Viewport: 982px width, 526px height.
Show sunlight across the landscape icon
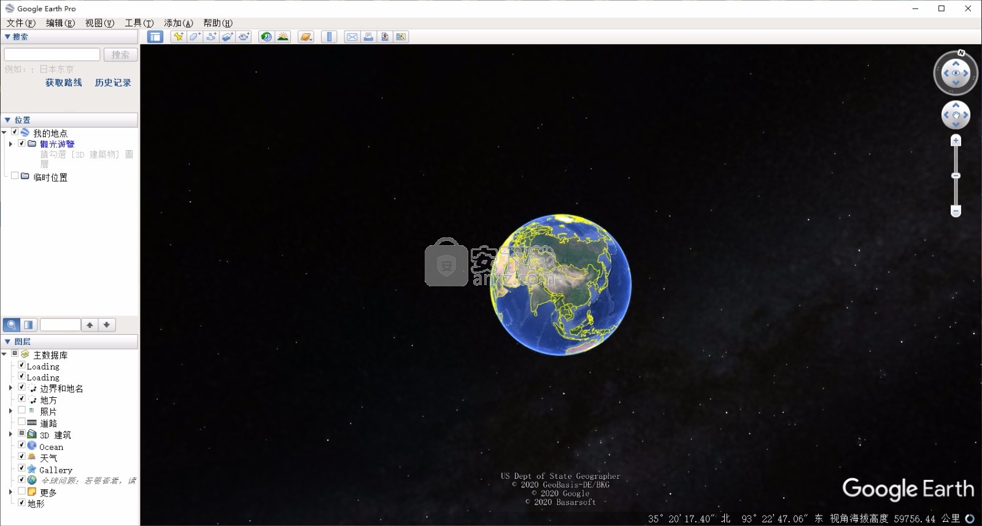(283, 37)
